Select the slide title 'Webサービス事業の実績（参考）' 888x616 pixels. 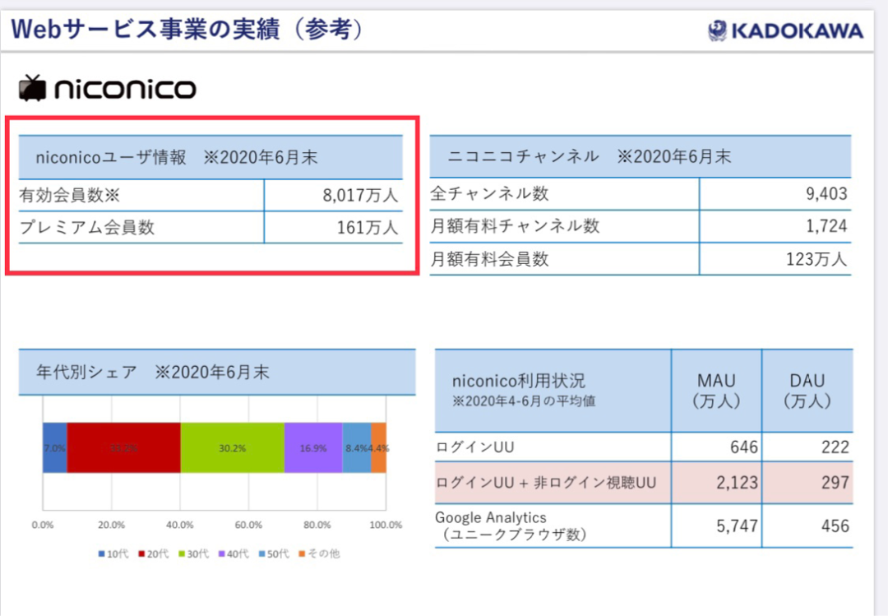[187, 30]
